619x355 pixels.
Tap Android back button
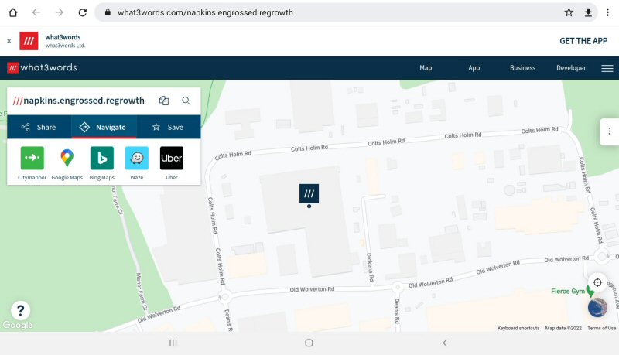click(445, 343)
